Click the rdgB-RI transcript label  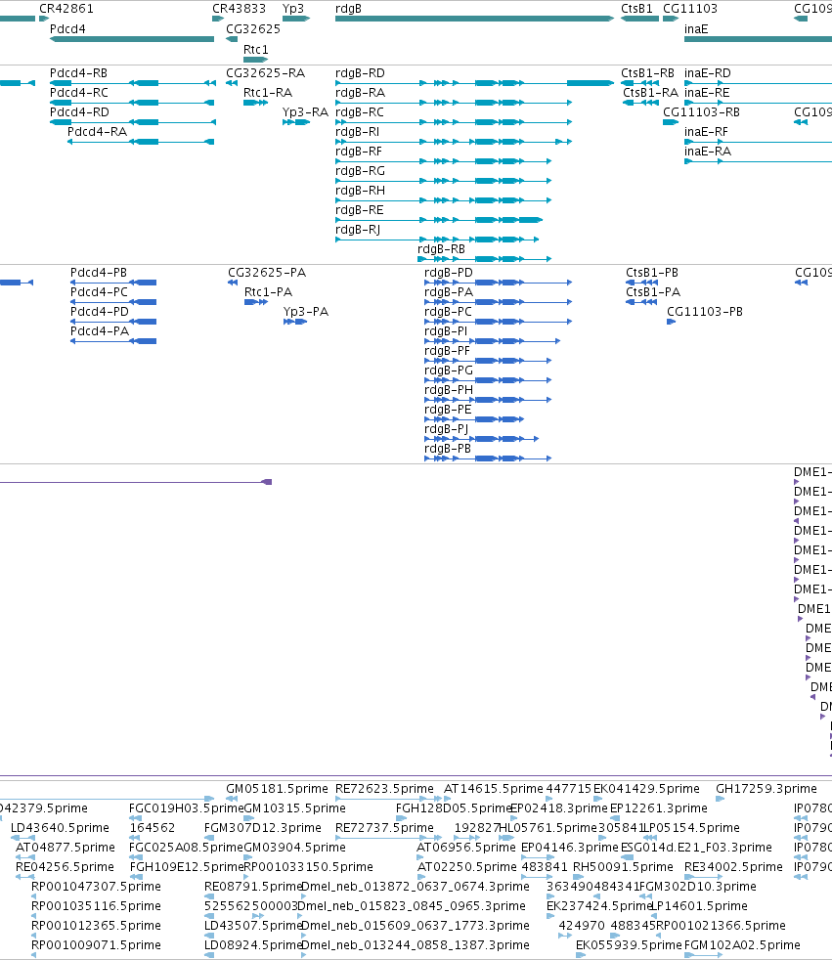coord(358,132)
